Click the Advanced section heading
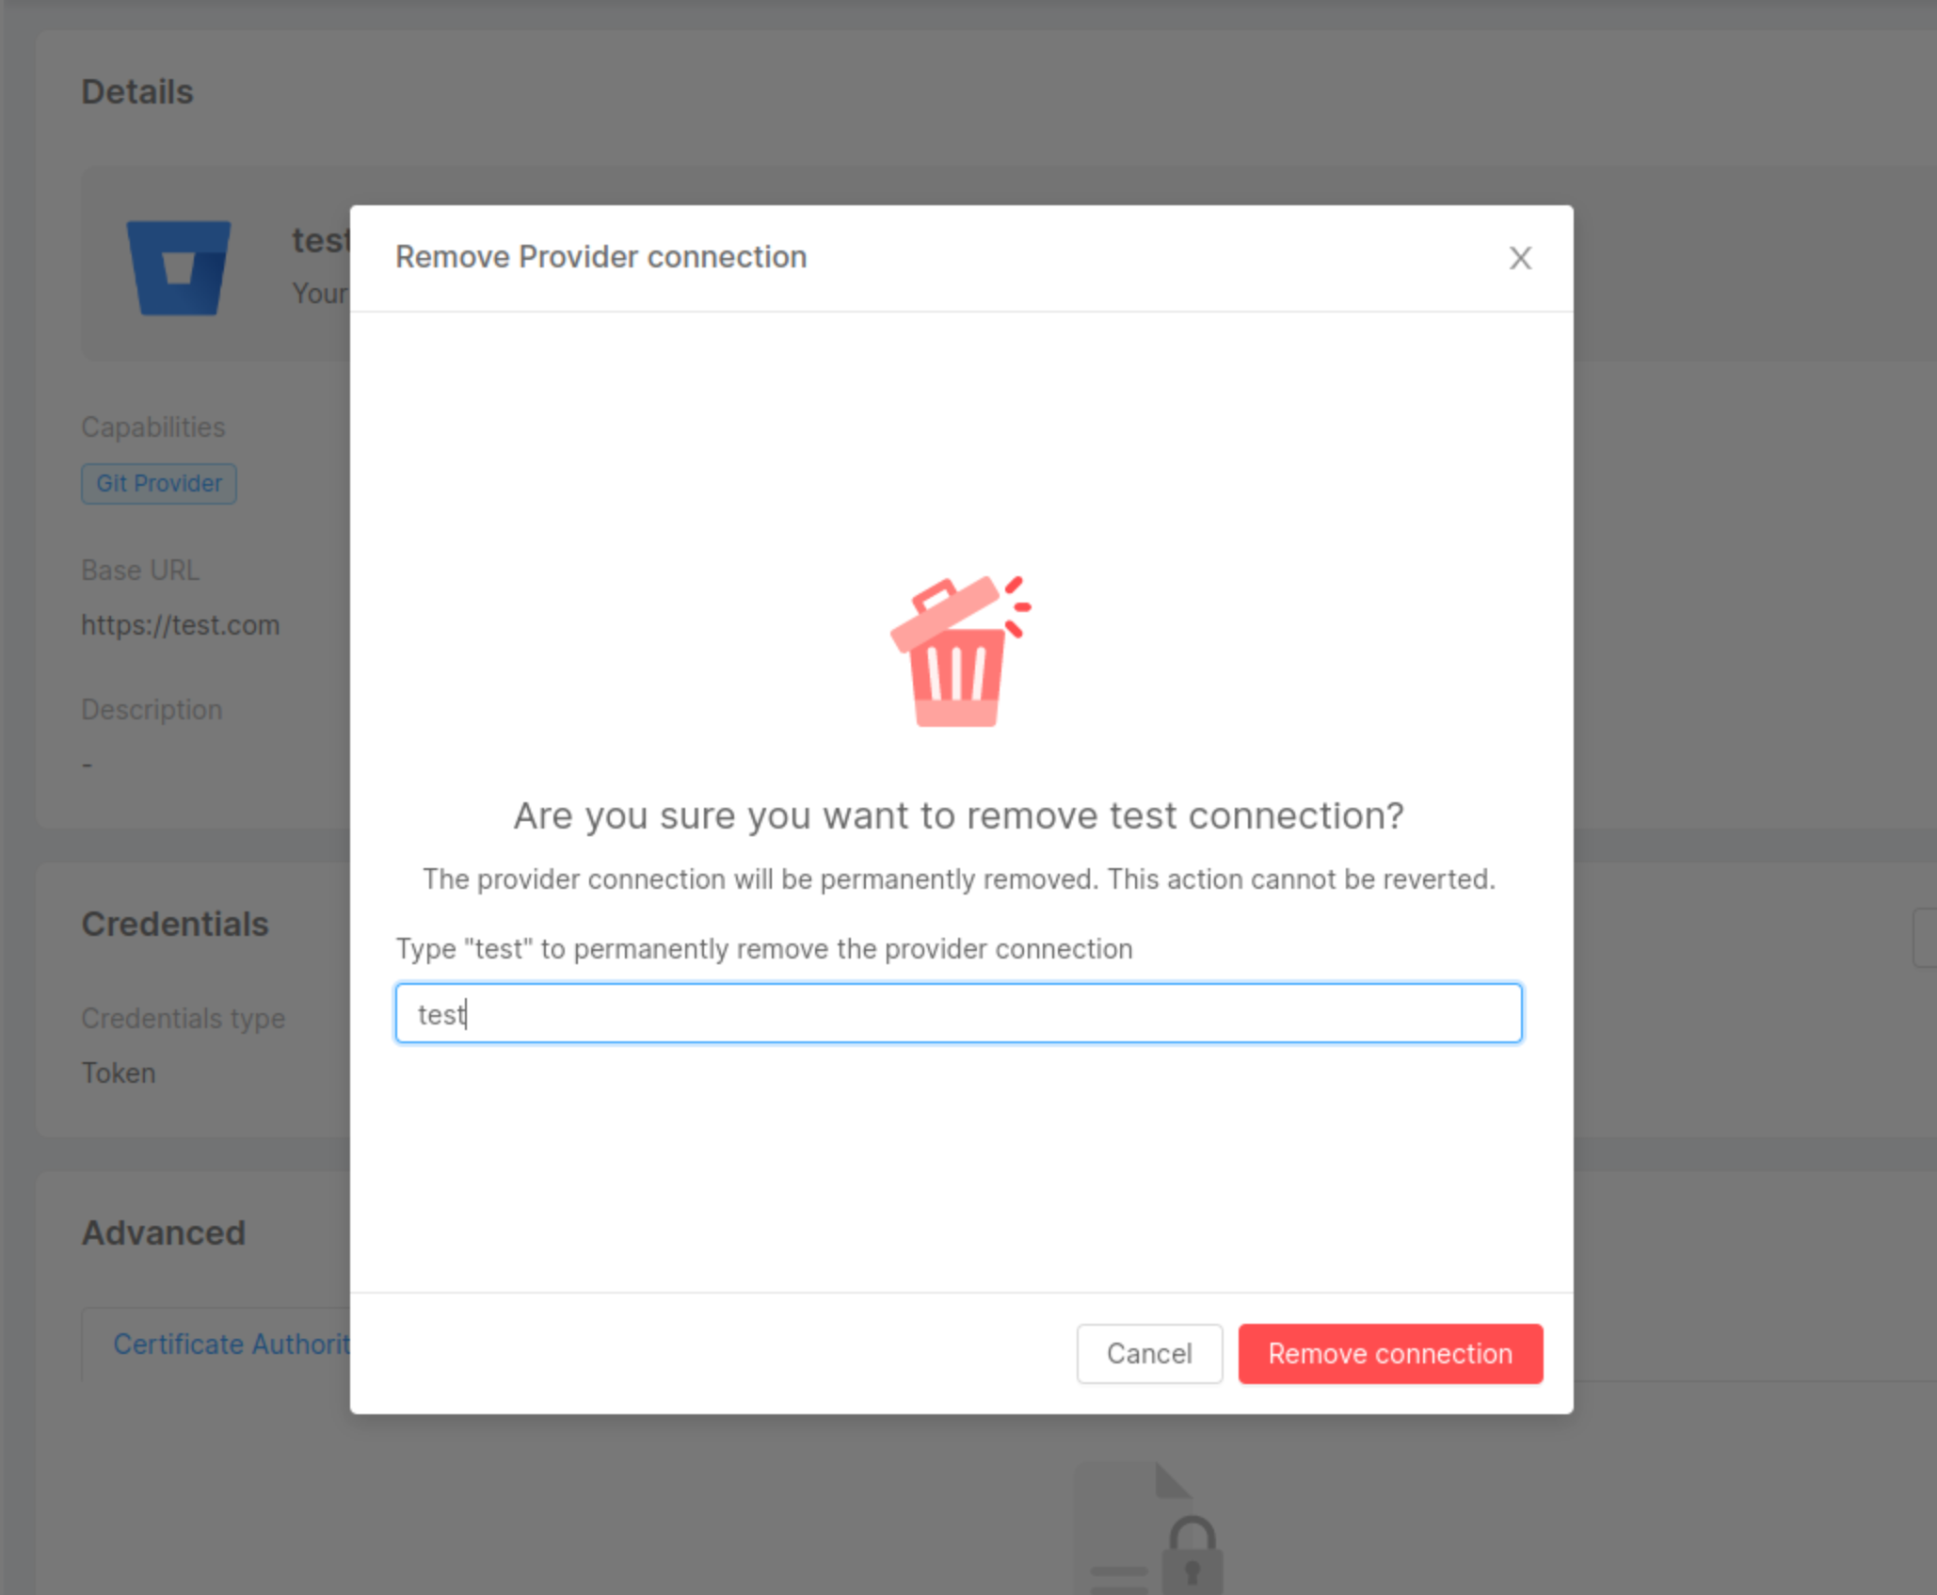This screenshot has width=1937, height=1595. click(164, 1232)
